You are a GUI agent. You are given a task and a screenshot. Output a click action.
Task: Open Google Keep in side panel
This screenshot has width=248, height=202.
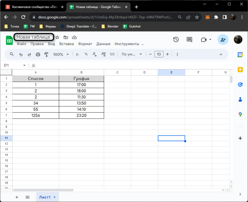[240, 70]
